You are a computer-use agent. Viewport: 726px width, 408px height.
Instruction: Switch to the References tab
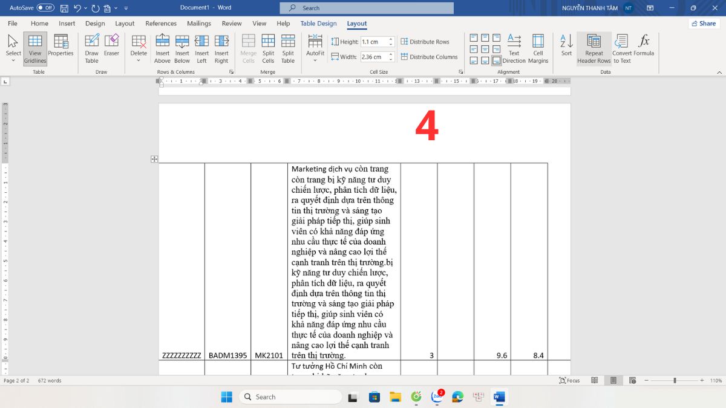[x=161, y=24]
